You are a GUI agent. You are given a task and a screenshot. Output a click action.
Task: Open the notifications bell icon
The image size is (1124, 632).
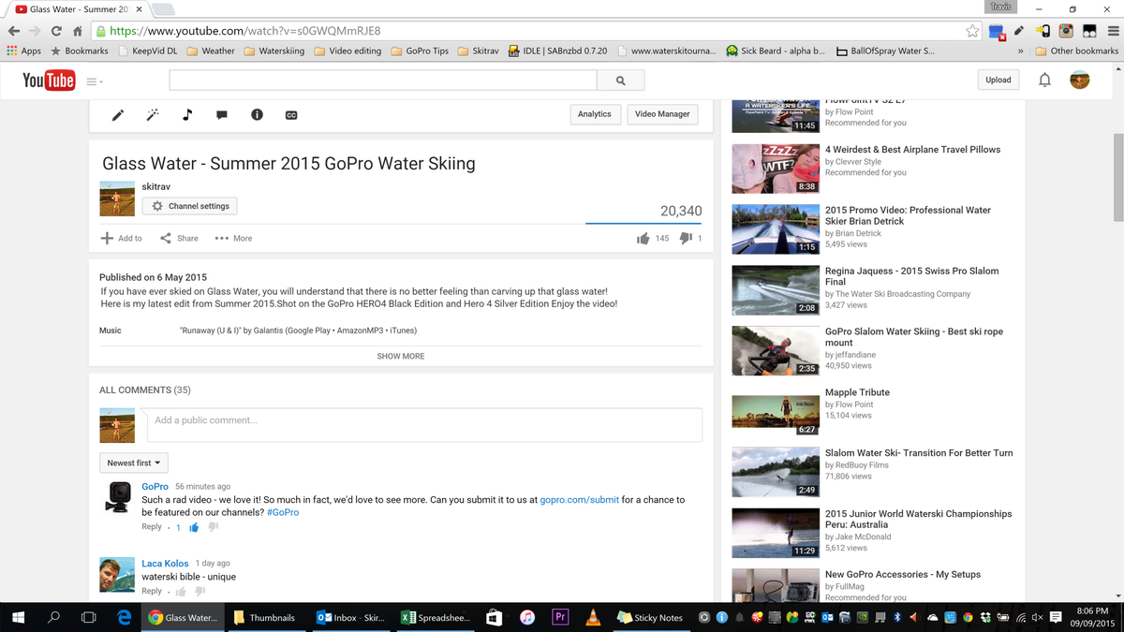point(1044,81)
